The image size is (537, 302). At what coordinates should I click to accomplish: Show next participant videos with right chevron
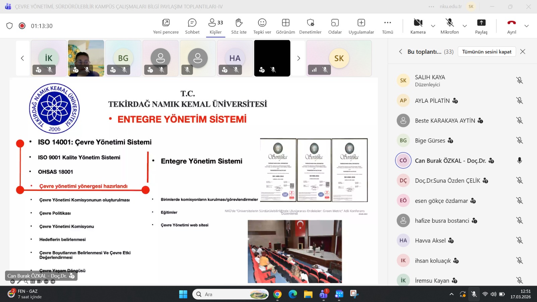(x=298, y=58)
